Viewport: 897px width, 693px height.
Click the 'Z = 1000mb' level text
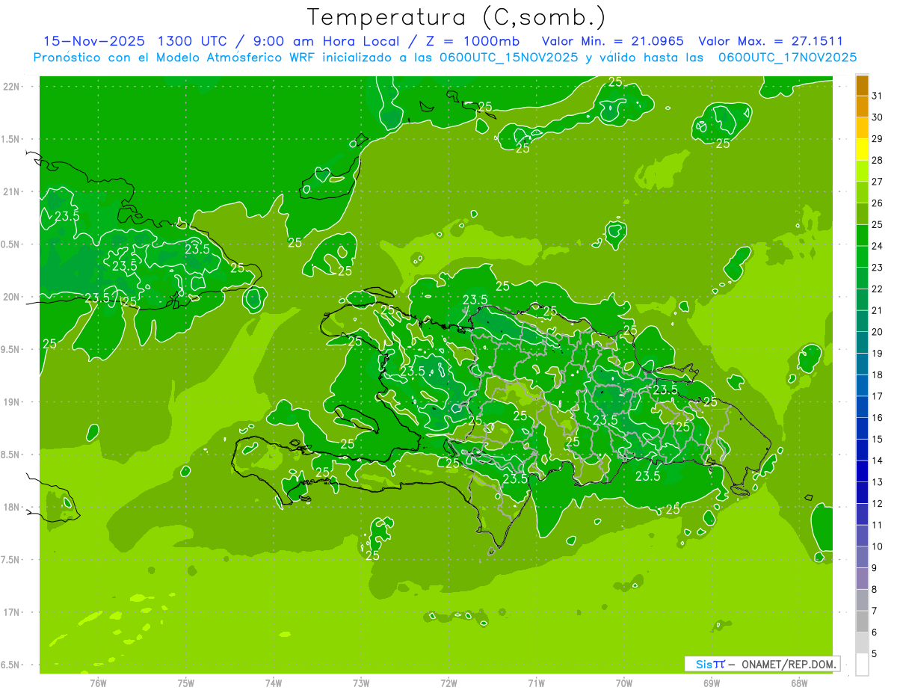tap(472, 41)
